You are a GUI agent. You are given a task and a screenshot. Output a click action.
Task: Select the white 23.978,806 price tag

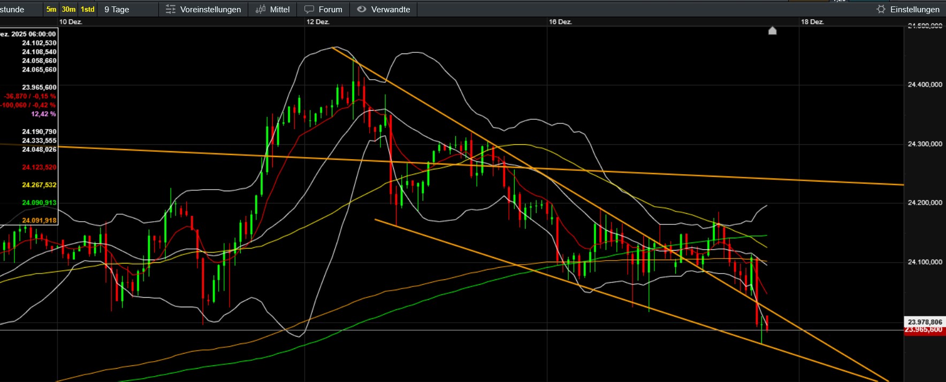(x=924, y=322)
